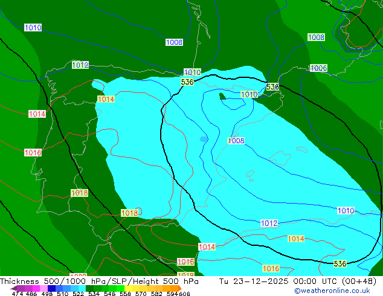Click the legend value 486

(x=31, y=294)
